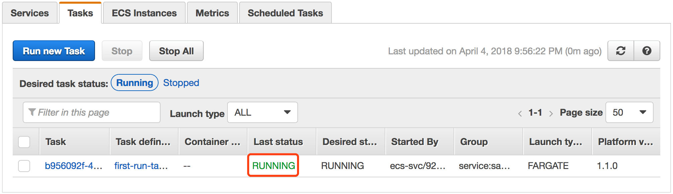This screenshot has height=194, width=673.
Task: Open task b956092f-4 link
Action: tap(74, 166)
